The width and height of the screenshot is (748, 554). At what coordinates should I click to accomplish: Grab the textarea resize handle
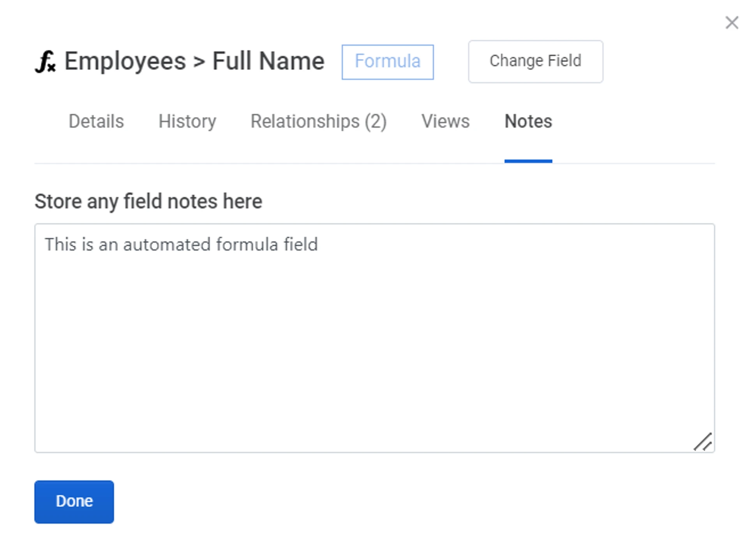pos(703,442)
